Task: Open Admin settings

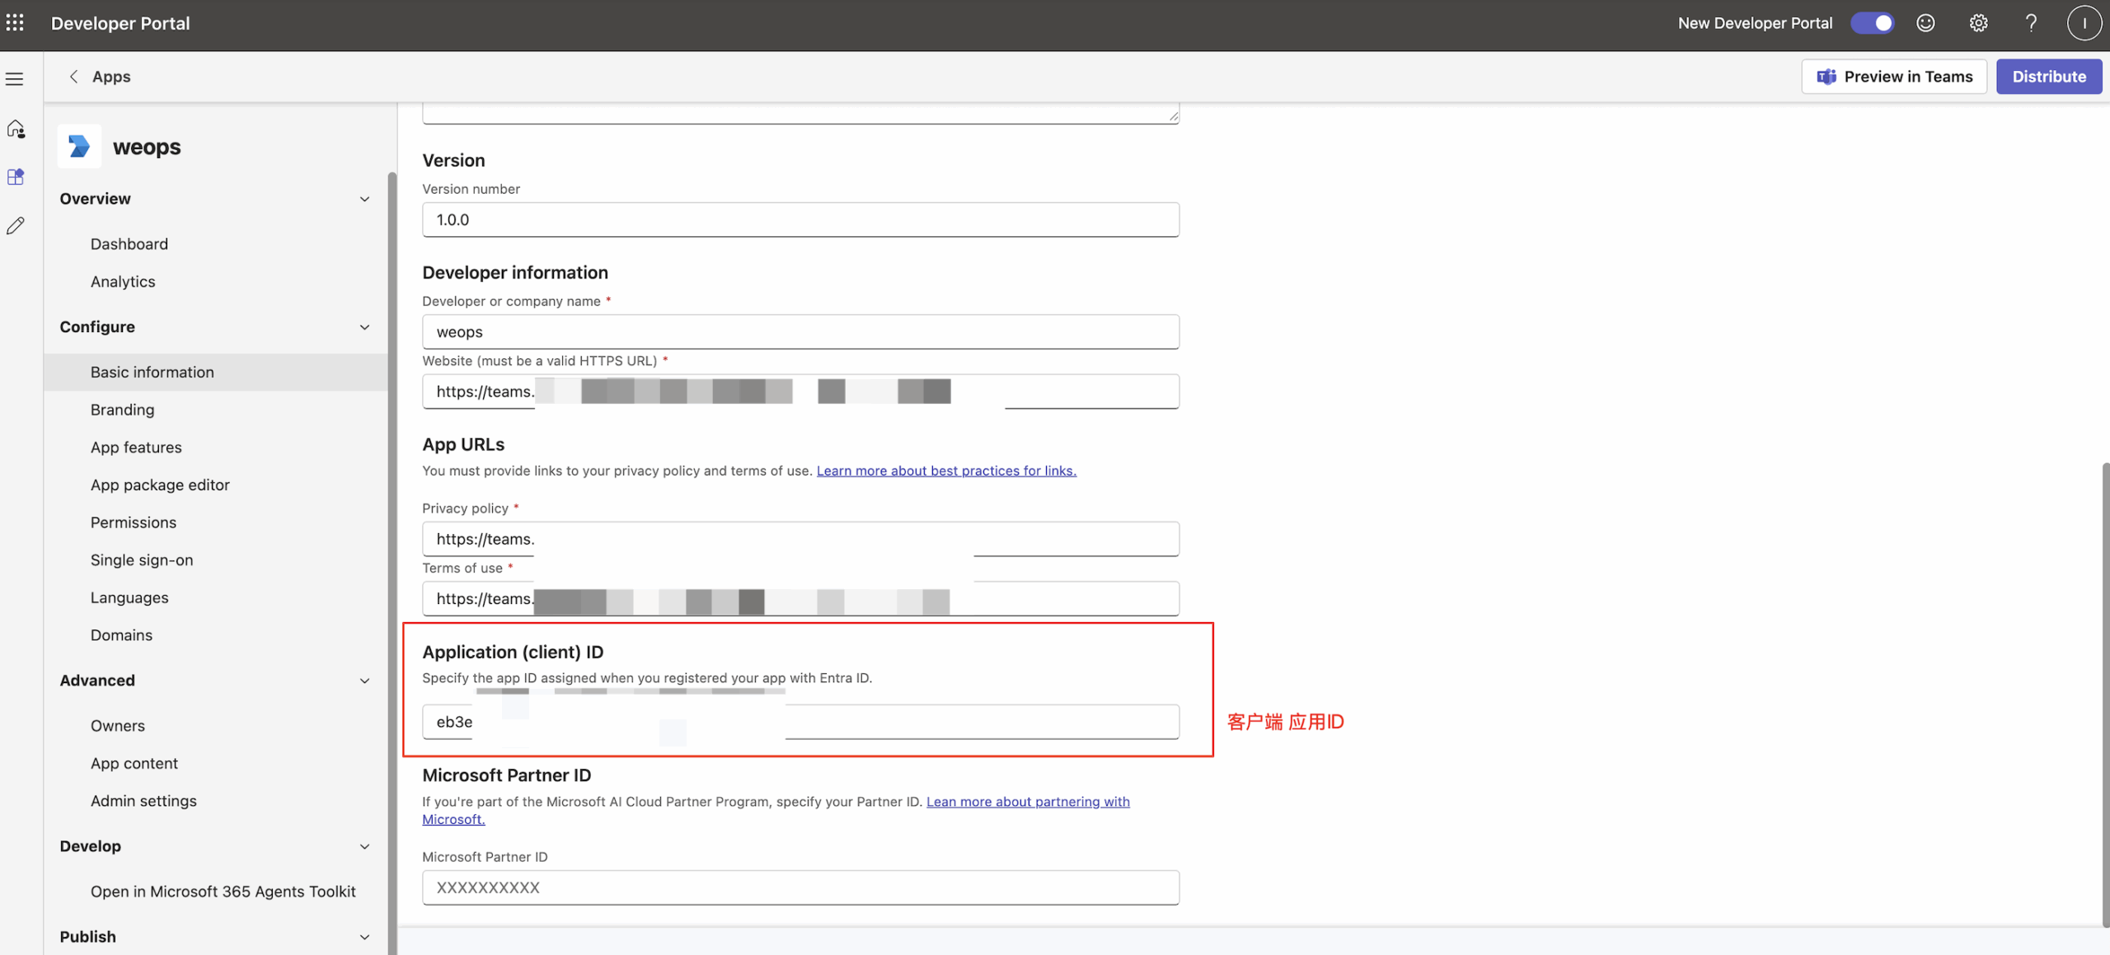Action: click(143, 801)
